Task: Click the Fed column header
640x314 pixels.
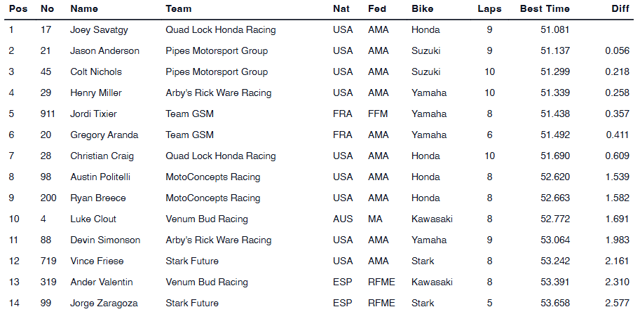Action: click(377, 9)
